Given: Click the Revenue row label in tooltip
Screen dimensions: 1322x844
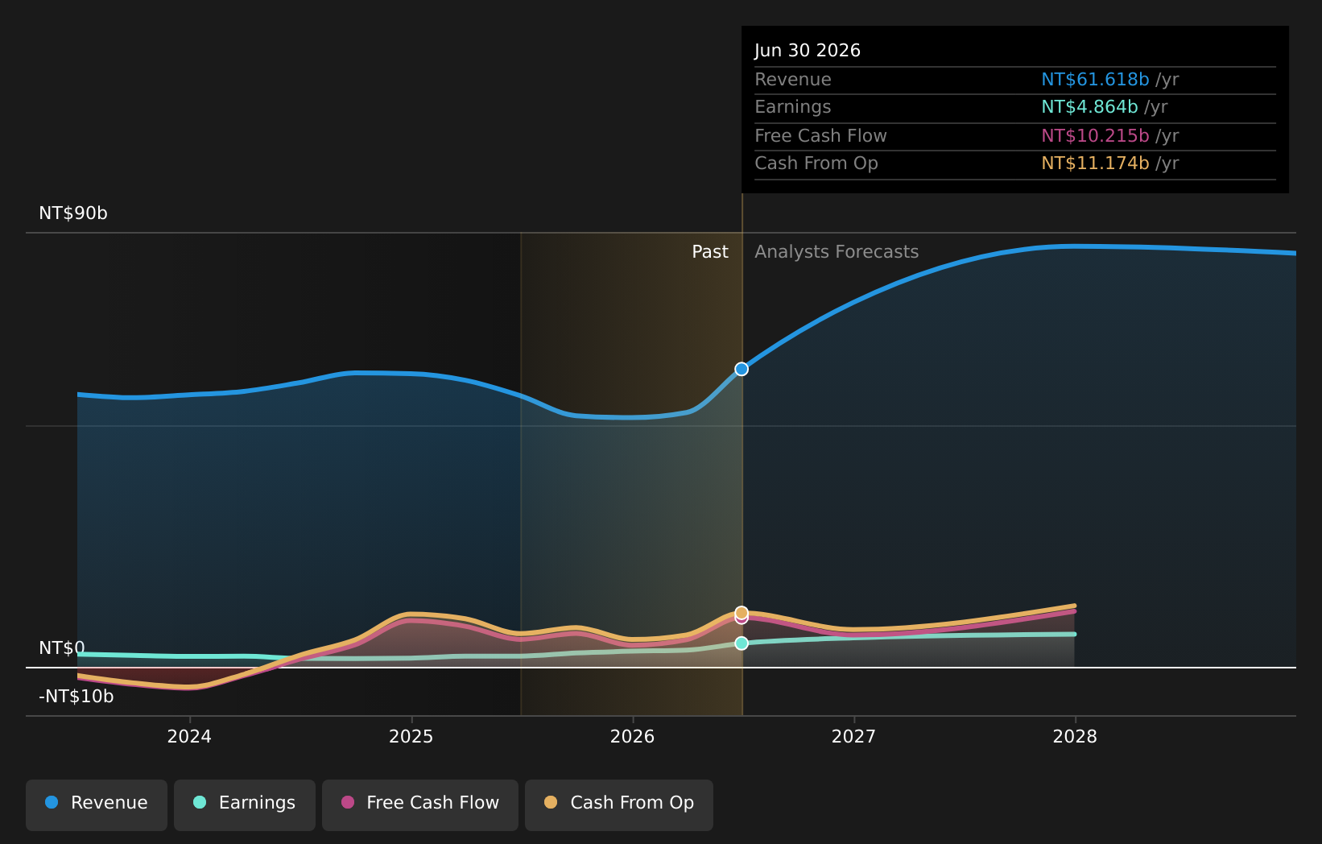Looking at the screenshot, I should click(793, 80).
